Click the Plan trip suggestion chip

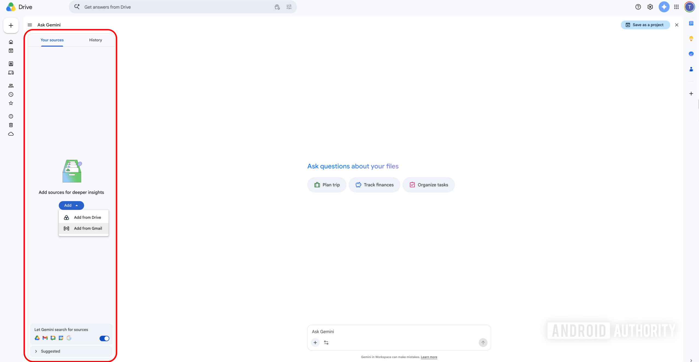pyautogui.click(x=327, y=185)
